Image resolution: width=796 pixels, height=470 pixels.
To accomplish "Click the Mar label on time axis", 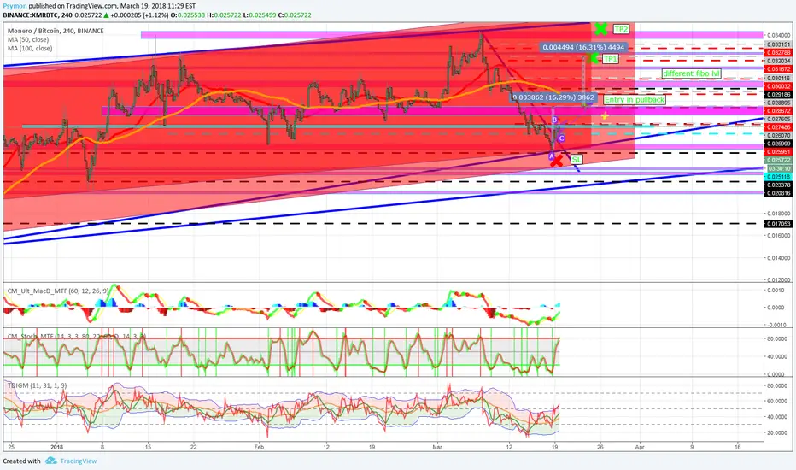I will tap(437, 447).
